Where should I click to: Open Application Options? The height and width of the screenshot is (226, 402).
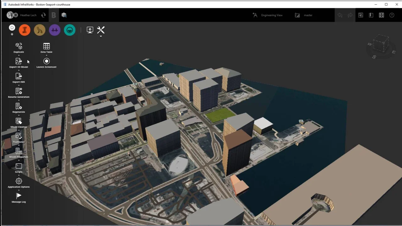[x=19, y=181]
